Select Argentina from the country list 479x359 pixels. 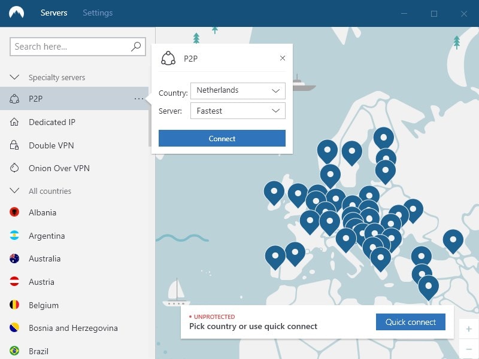coord(47,236)
